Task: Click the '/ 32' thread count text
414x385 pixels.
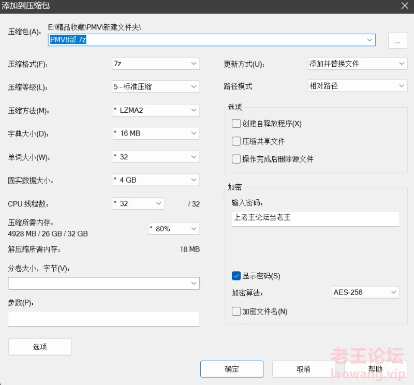Action: click(194, 204)
